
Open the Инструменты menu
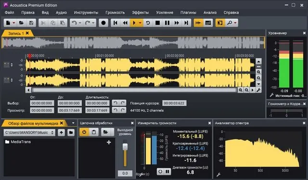pyautogui.click(x=86, y=13)
